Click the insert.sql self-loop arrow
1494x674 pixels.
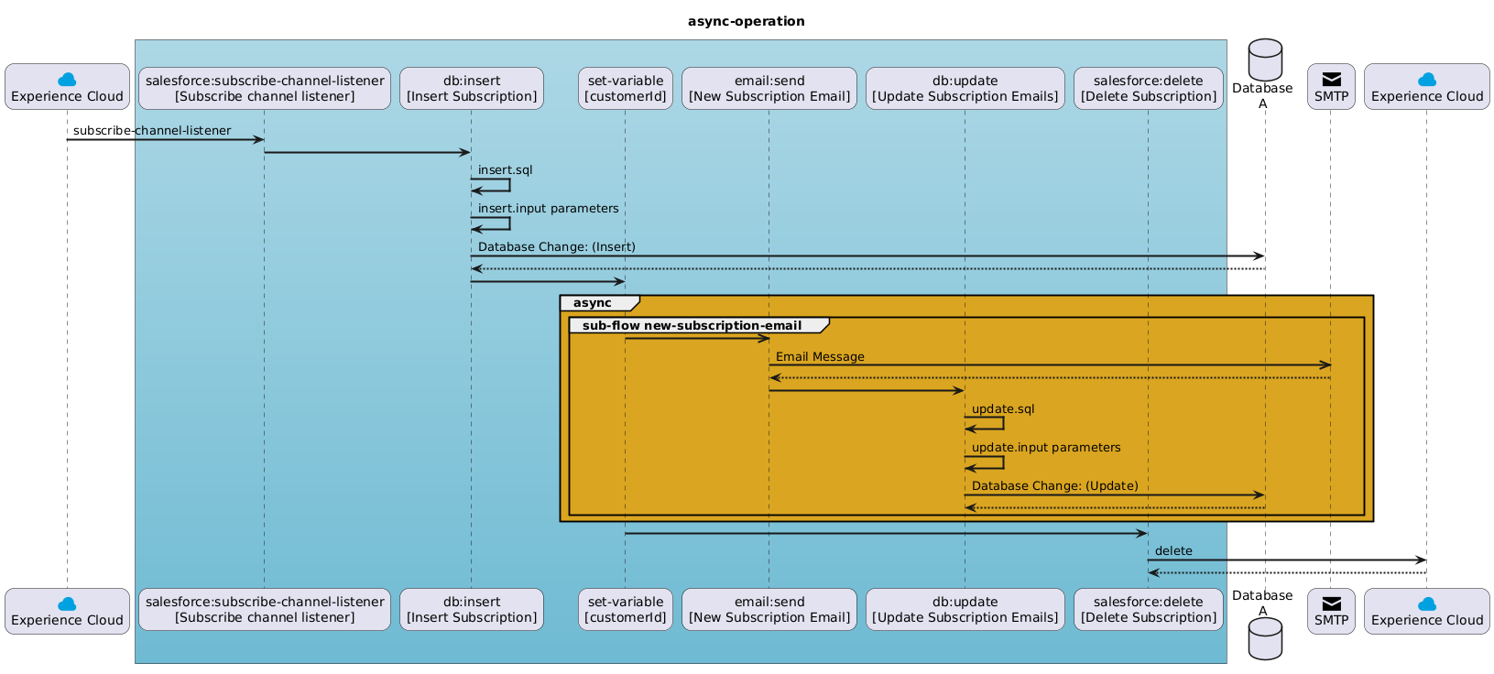point(491,184)
